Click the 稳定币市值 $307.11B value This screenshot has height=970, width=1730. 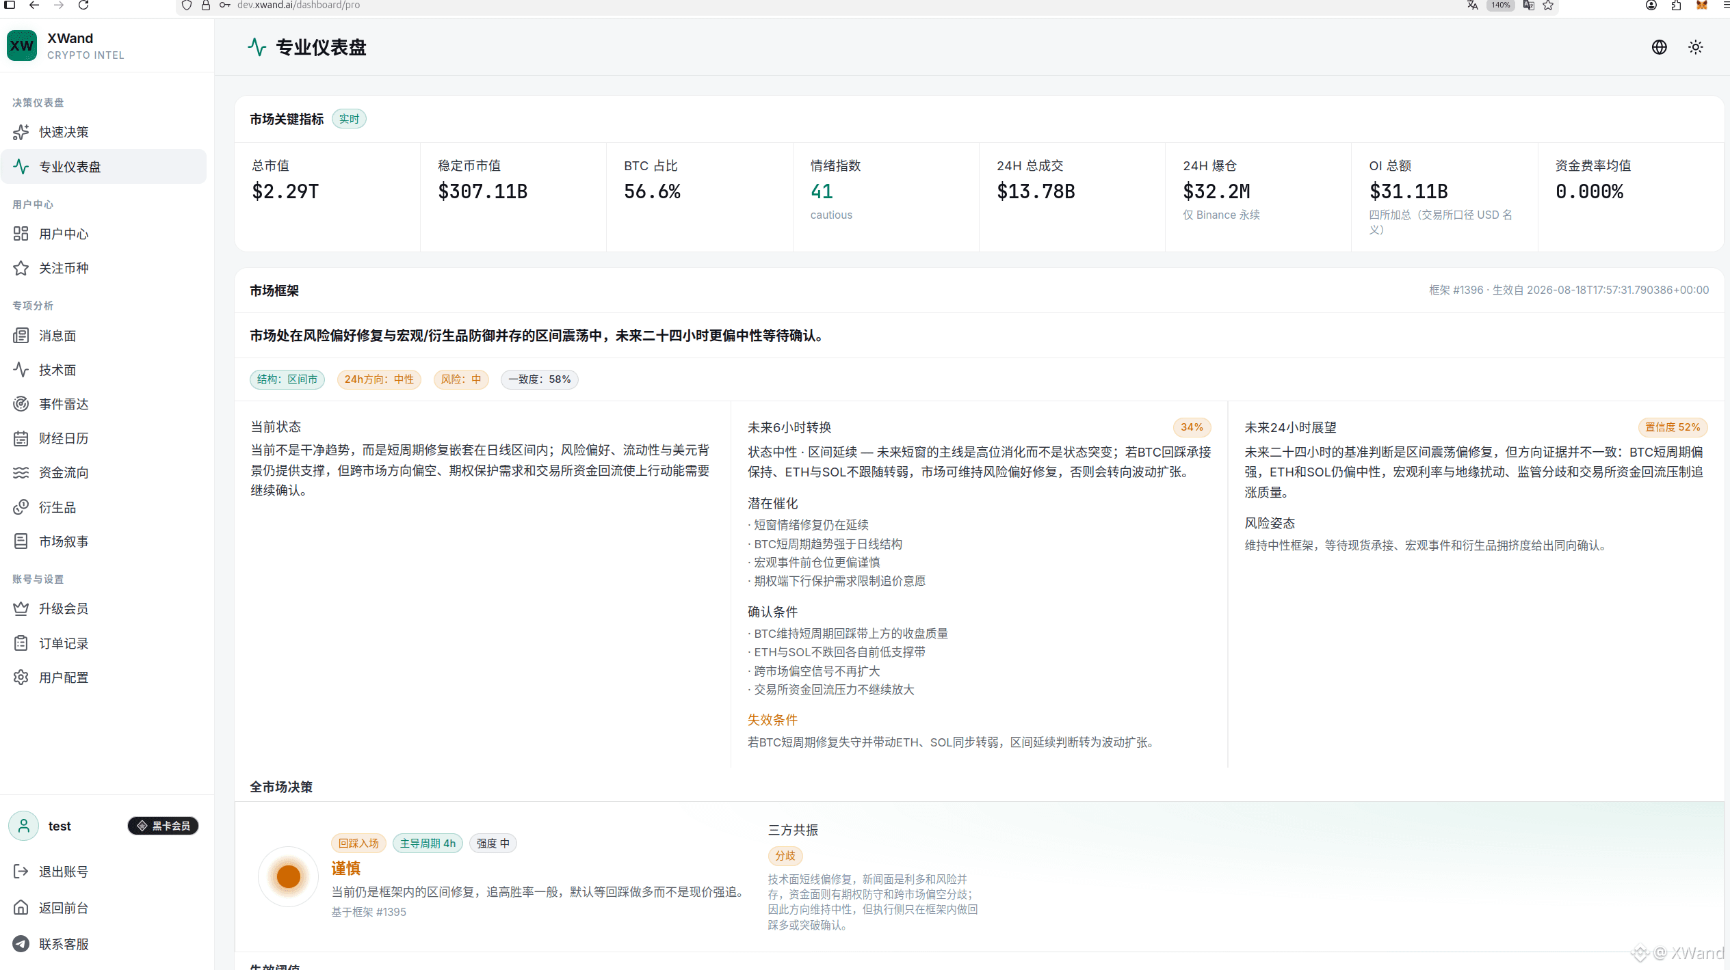pos(483,191)
